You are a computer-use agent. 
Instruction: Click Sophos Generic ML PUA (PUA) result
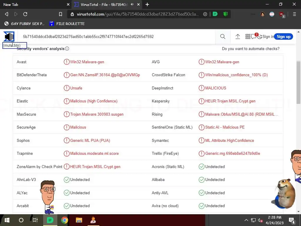click(90, 140)
